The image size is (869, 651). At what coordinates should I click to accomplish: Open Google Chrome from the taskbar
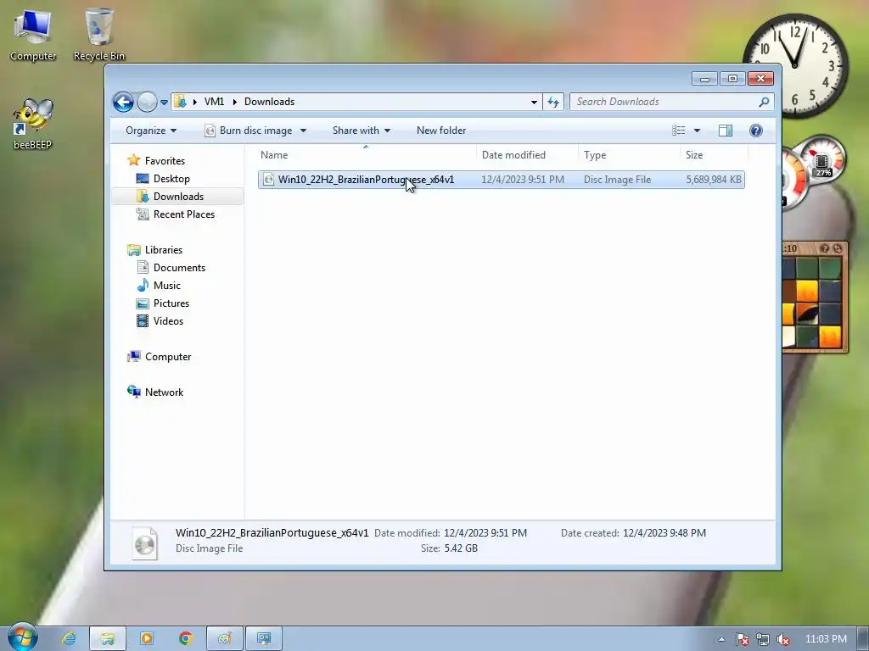coord(186,639)
